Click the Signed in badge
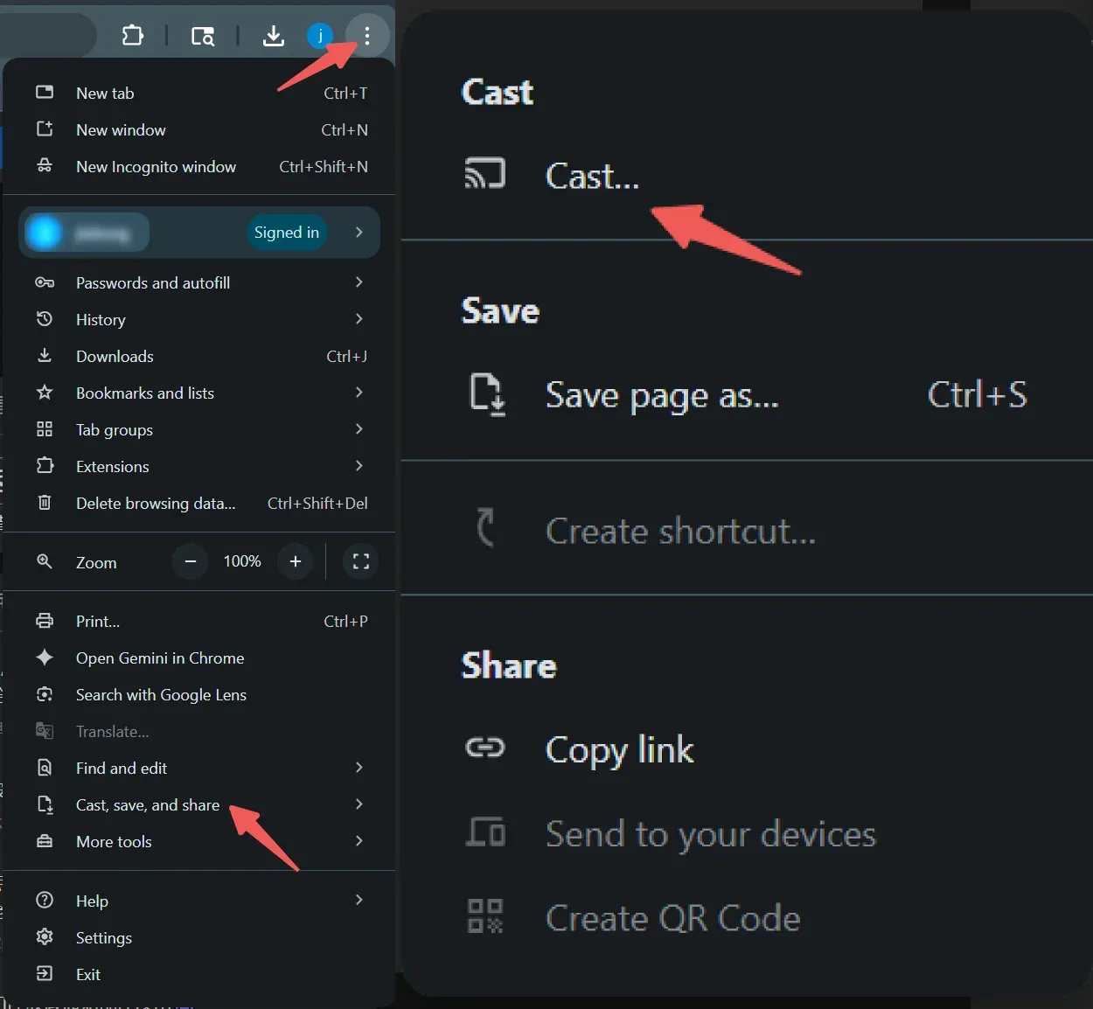 point(287,232)
